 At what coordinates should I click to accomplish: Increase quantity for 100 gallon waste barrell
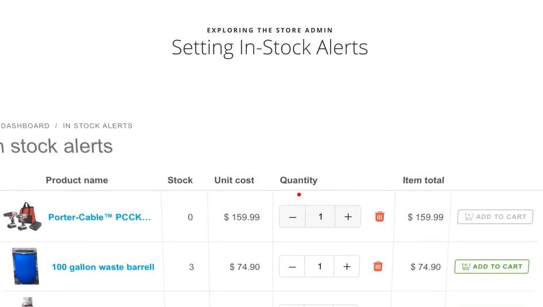pyautogui.click(x=347, y=267)
